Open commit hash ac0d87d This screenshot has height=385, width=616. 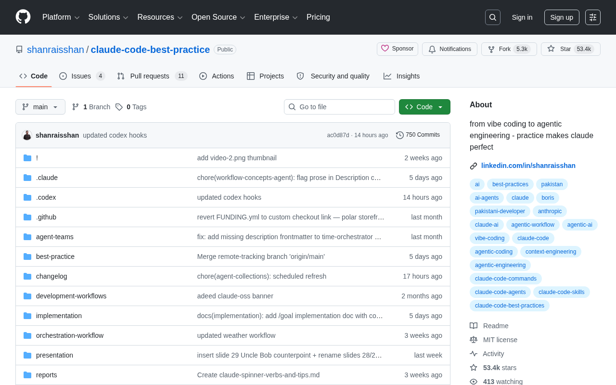tap(338, 135)
